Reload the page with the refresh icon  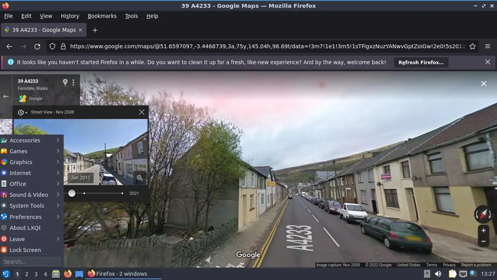(x=37, y=46)
